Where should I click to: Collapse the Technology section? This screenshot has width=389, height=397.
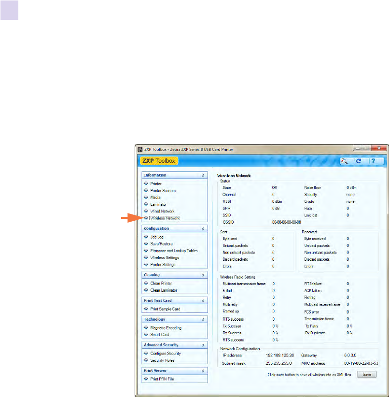203,320
